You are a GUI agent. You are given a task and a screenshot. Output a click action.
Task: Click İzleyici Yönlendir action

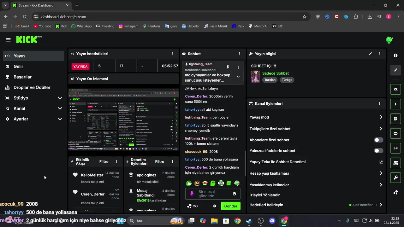click(x=264, y=195)
